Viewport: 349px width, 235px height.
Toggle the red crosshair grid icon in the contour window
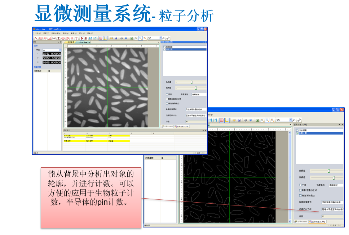(x=222, y=120)
